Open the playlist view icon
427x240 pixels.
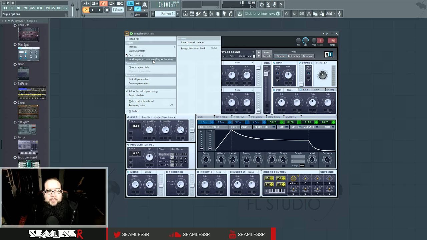coord(186,14)
